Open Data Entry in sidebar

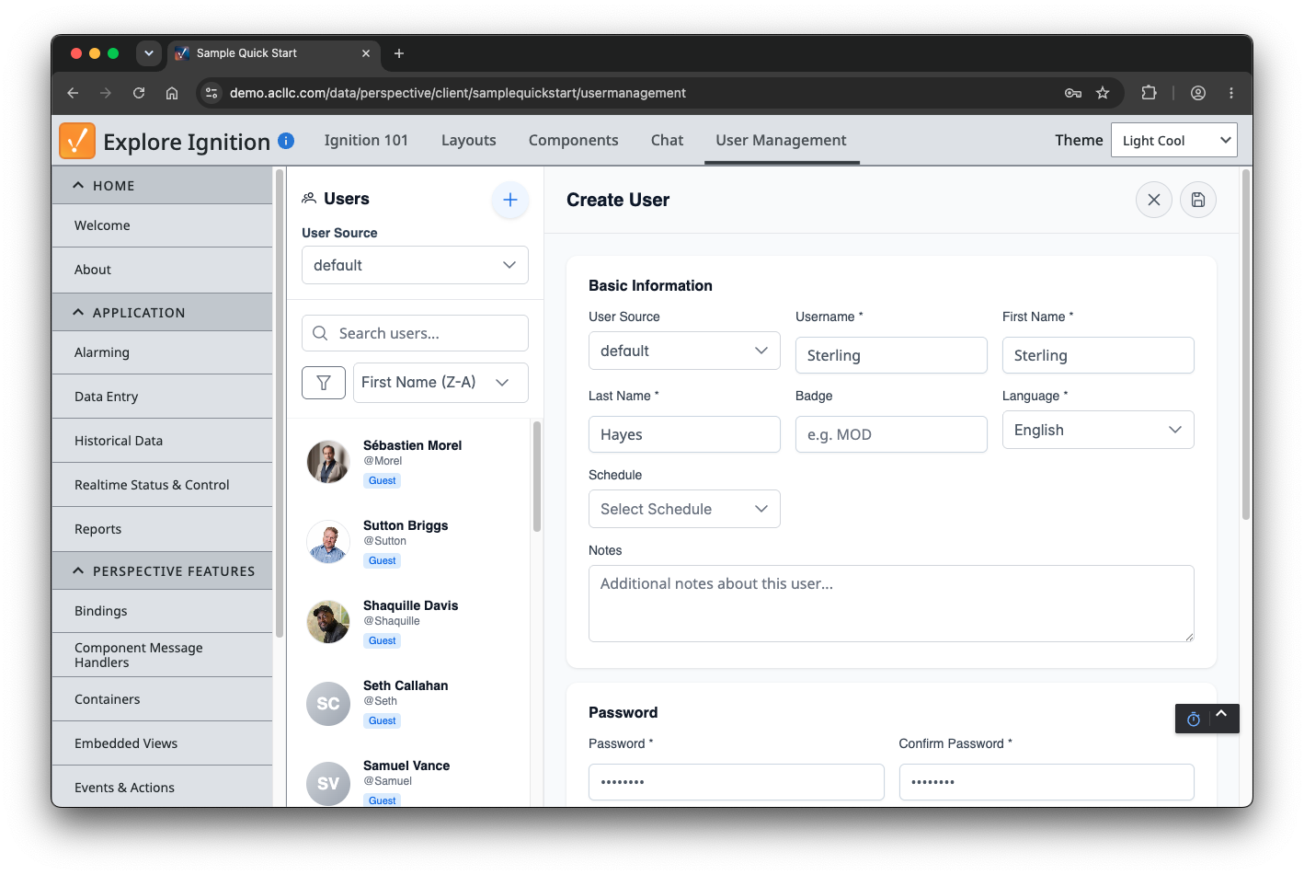point(162,397)
